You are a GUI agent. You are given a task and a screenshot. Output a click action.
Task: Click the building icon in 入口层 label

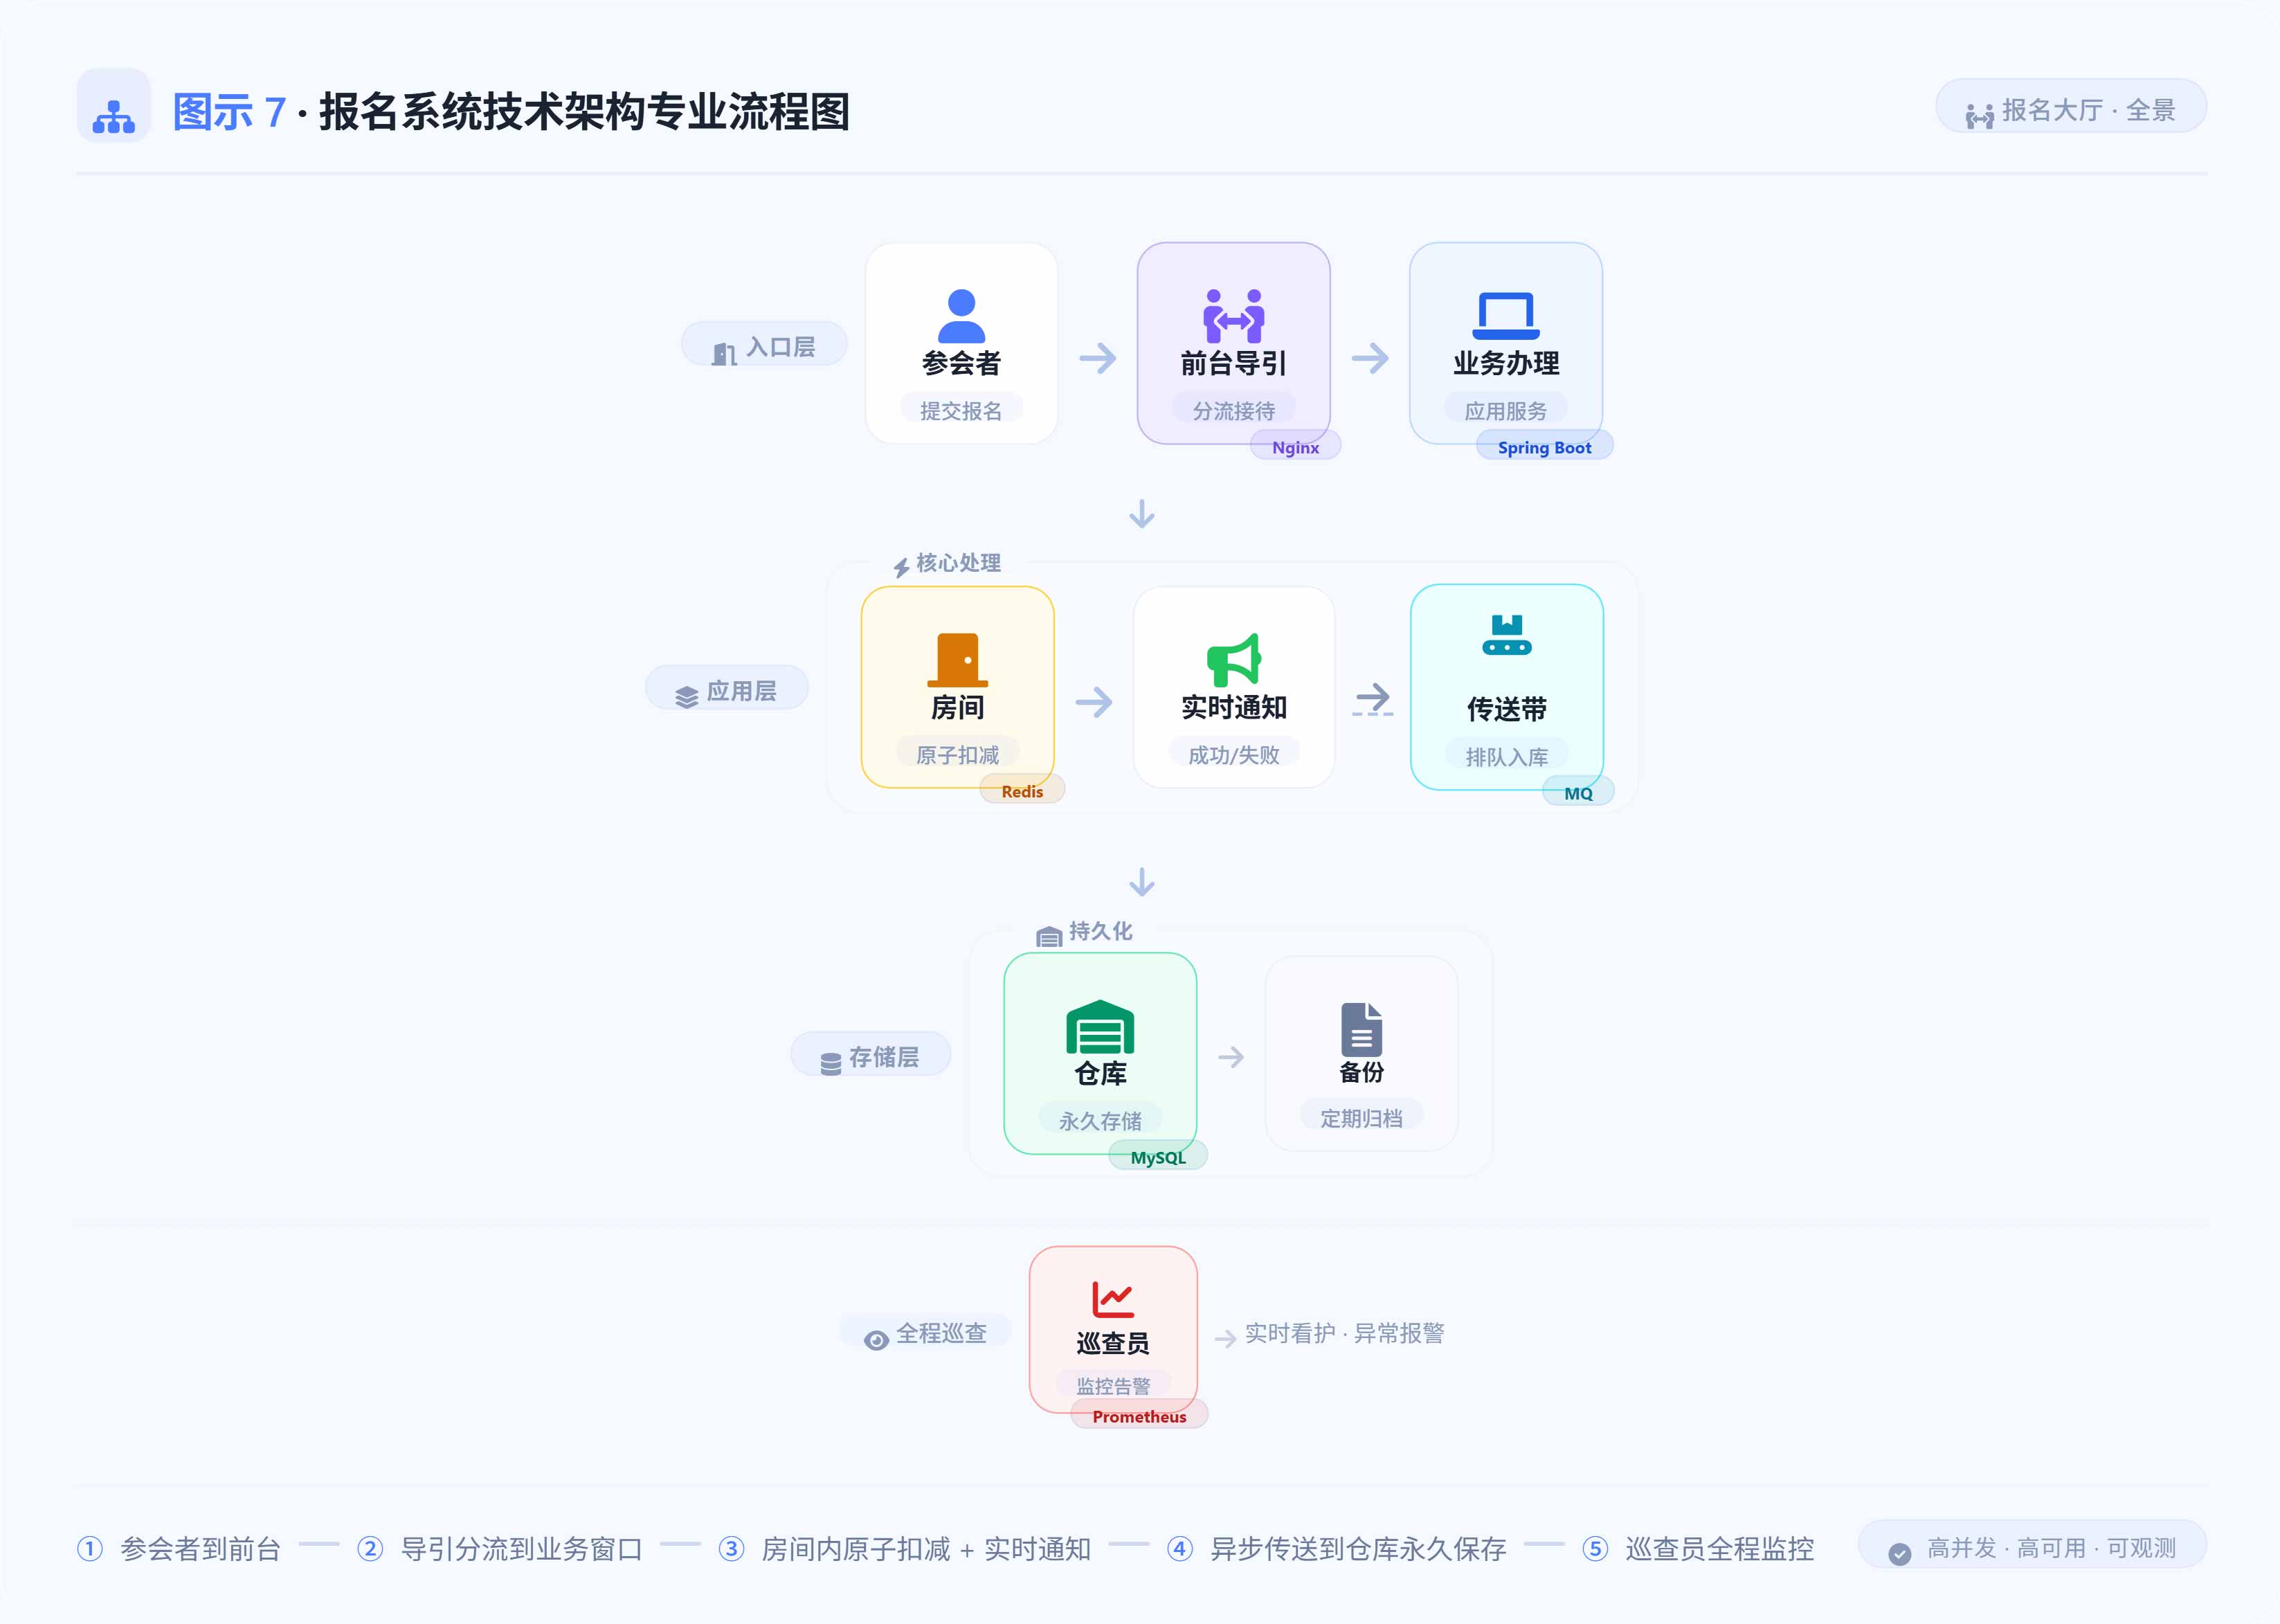coord(724,353)
